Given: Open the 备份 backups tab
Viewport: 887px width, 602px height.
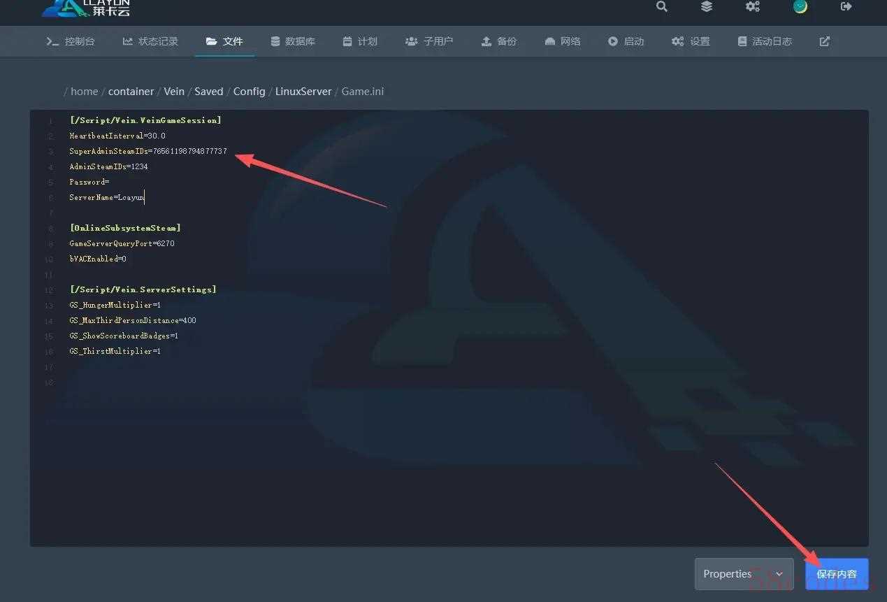Looking at the screenshot, I should point(499,41).
